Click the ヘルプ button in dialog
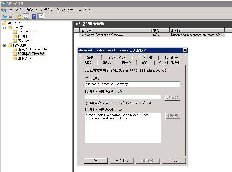Viewport: 232px width, 172px height. [174, 160]
